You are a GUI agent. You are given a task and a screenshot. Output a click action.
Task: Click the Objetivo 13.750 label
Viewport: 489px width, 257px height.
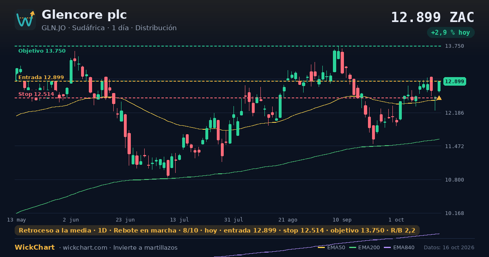coord(42,51)
